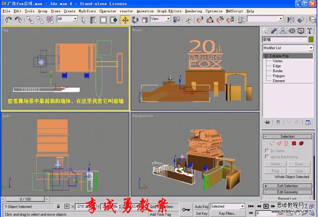Collapse the Selection rollout
The height and width of the screenshot is (217, 318).
pos(288,136)
